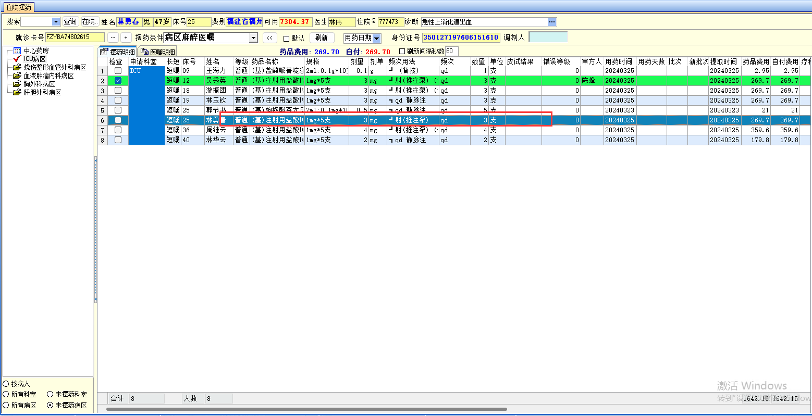Click the 刷新 button

(x=322, y=37)
